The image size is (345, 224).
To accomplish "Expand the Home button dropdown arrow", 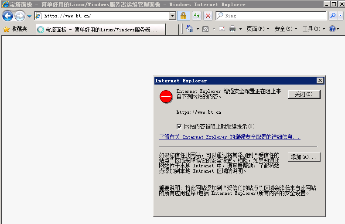I will point(198,29).
